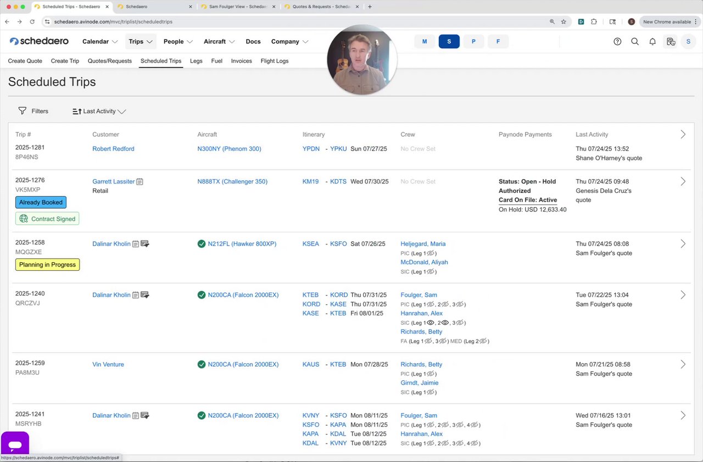Image resolution: width=703 pixels, height=462 pixels.
Task: Open the Vin Venture customer link
Action: (108, 364)
